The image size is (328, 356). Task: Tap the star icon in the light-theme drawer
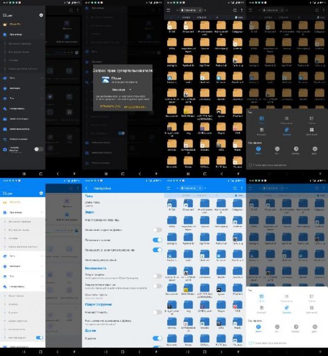(x=5, y=266)
